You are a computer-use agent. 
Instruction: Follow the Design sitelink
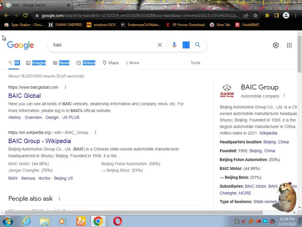pos(52,117)
